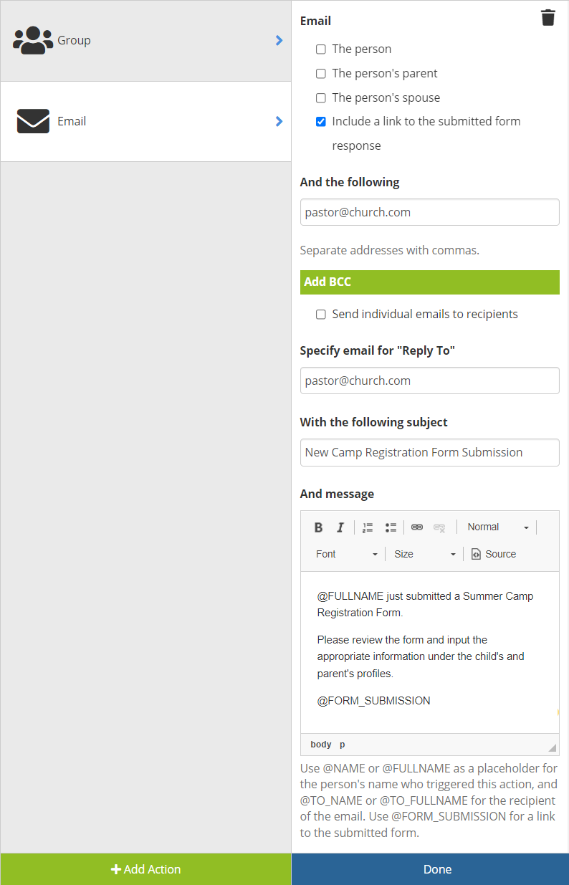Click the Add Action button
Screen dimensions: 569x885
145,869
